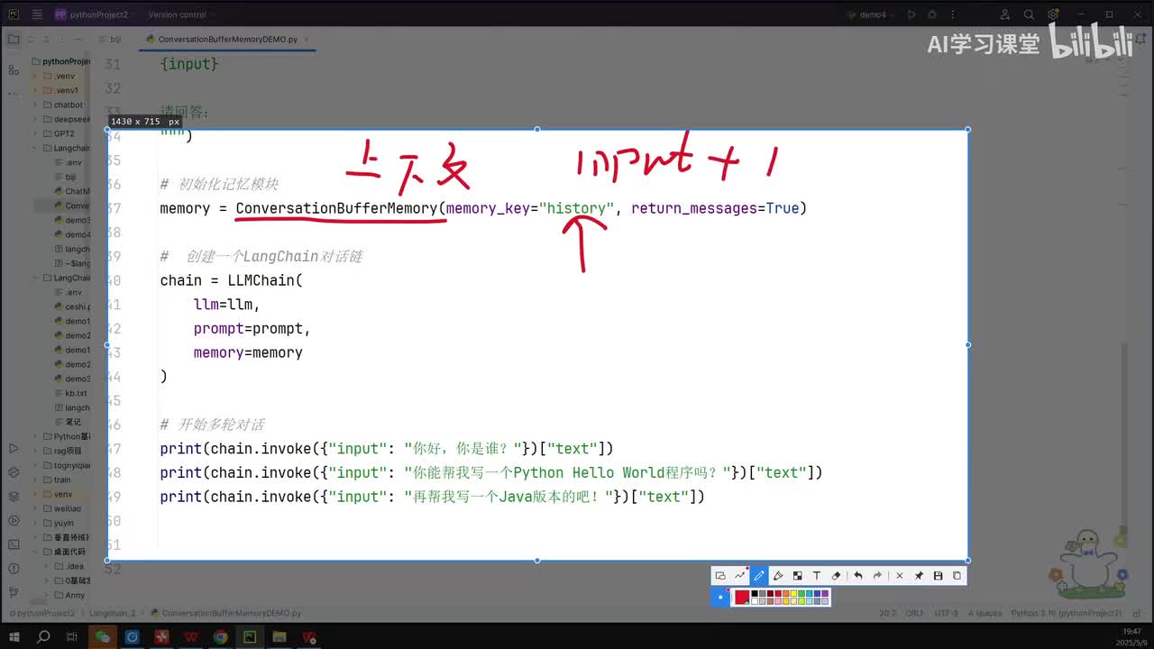Pick the green color swatch
The width and height of the screenshot is (1154, 649).
(x=801, y=593)
